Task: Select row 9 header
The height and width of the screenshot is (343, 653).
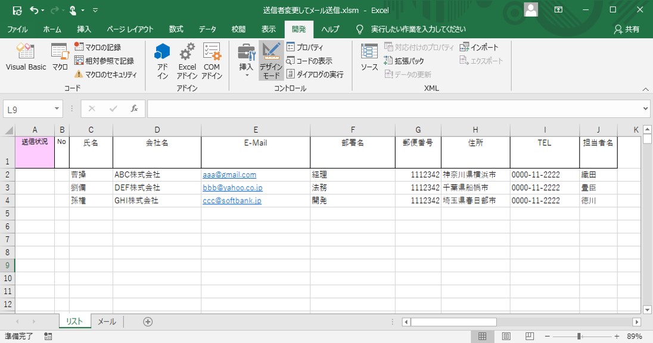Action: [x=8, y=265]
